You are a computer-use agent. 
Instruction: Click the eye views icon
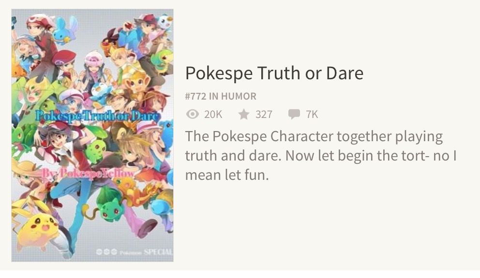click(x=192, y=115)
